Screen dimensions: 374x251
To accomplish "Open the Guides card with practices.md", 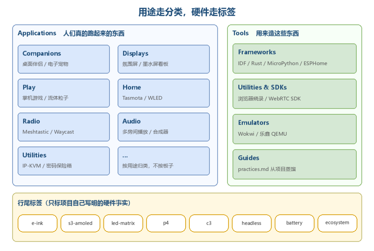I will (295, 164).
